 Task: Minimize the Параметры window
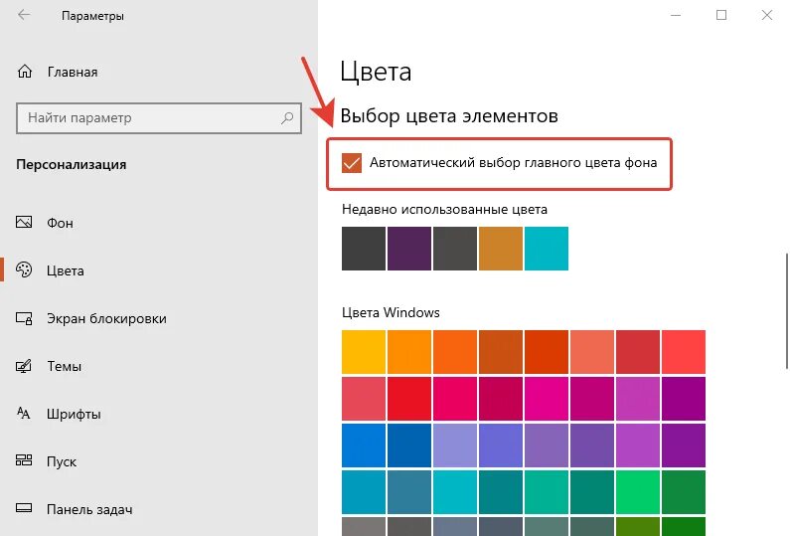coord(676,15)
